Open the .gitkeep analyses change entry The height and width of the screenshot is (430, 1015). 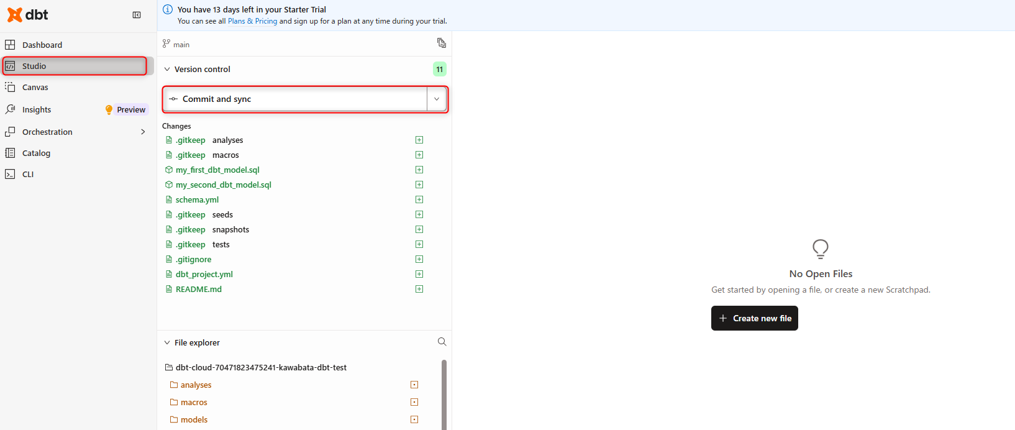coord(204,140)
